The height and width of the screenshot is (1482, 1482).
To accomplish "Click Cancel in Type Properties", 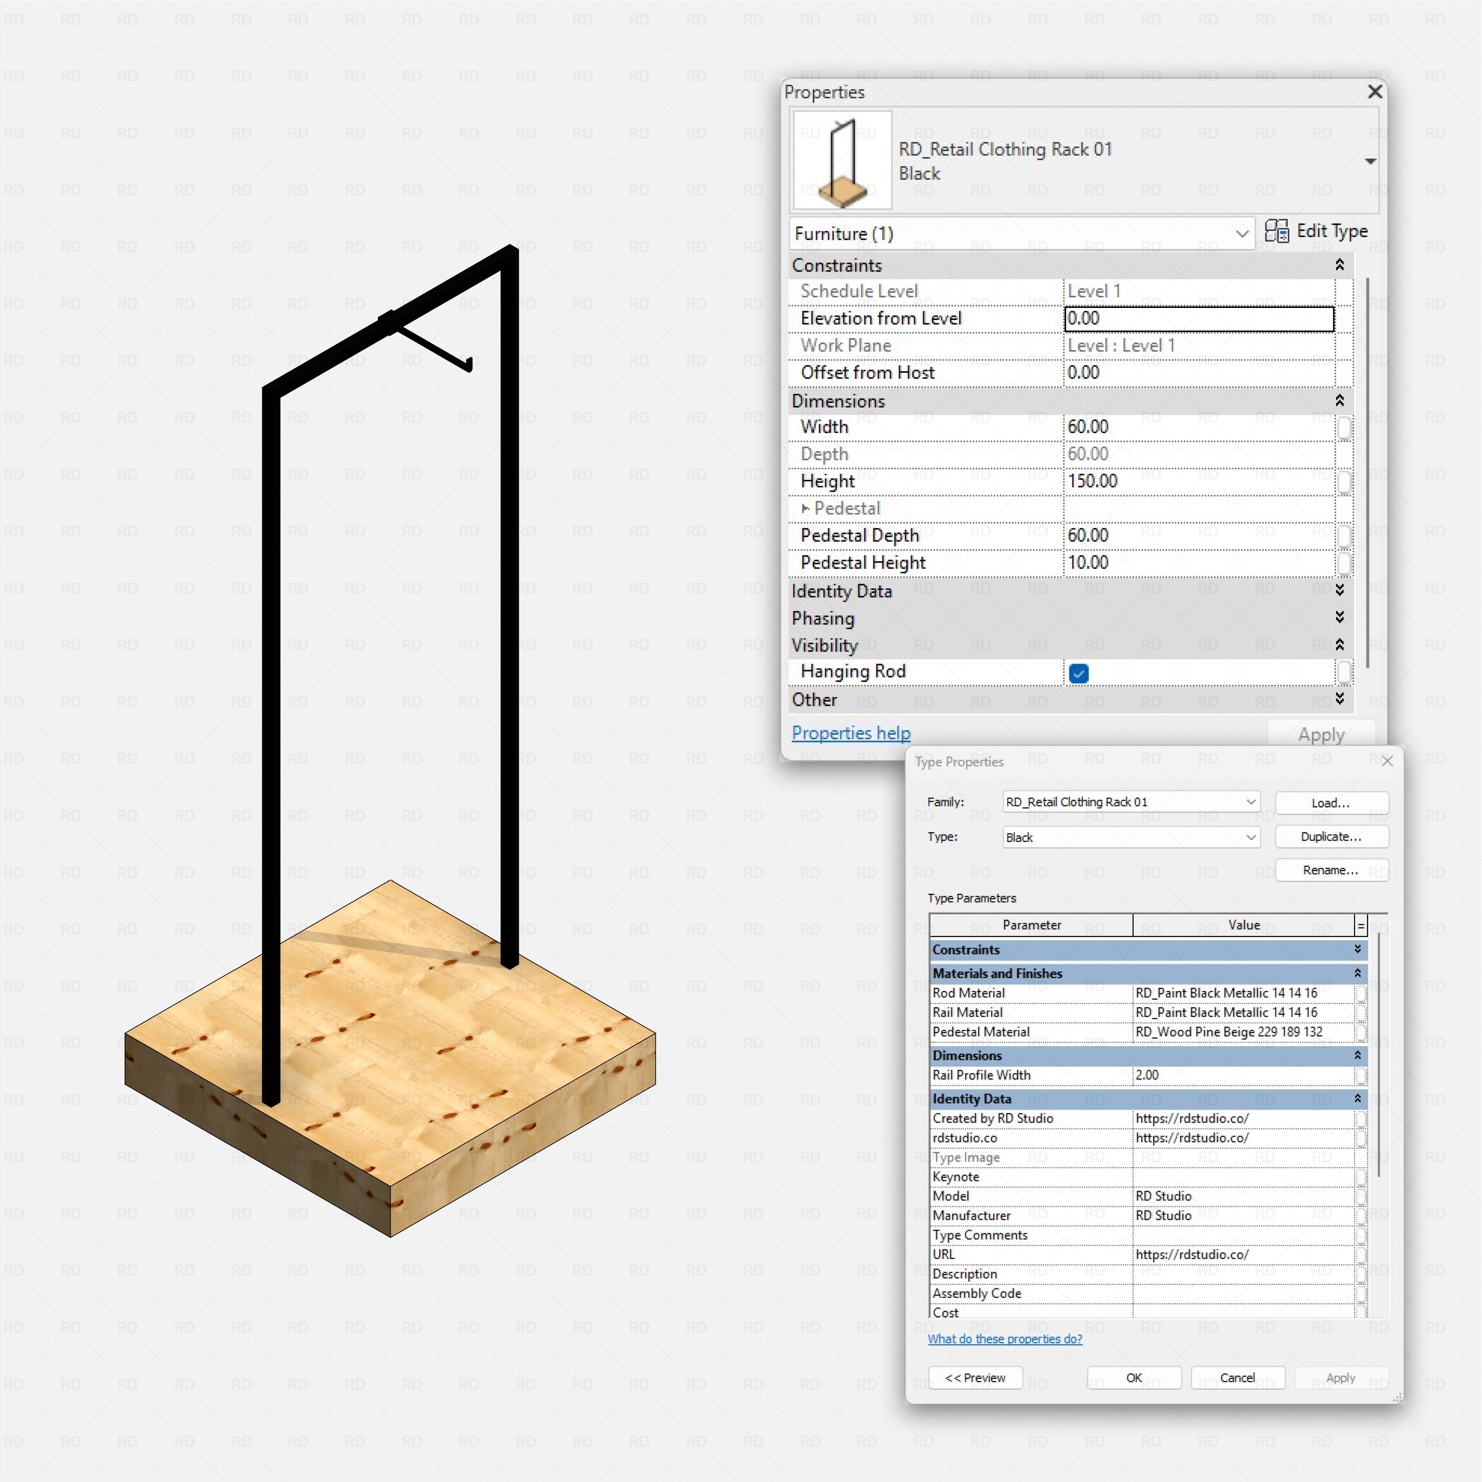I will (x=1237, y=1378).
